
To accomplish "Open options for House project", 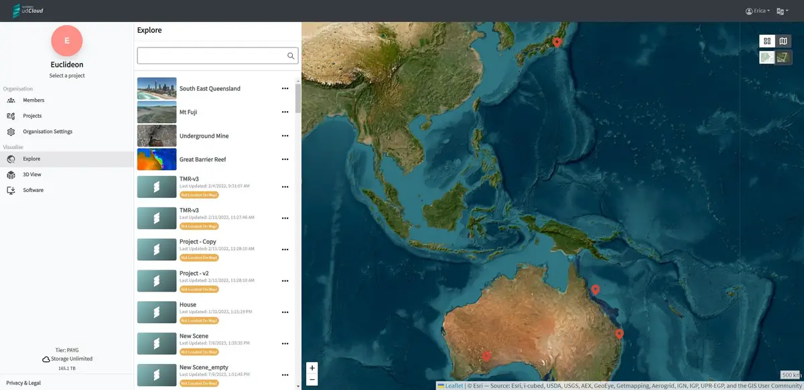I will click(285, 312).
